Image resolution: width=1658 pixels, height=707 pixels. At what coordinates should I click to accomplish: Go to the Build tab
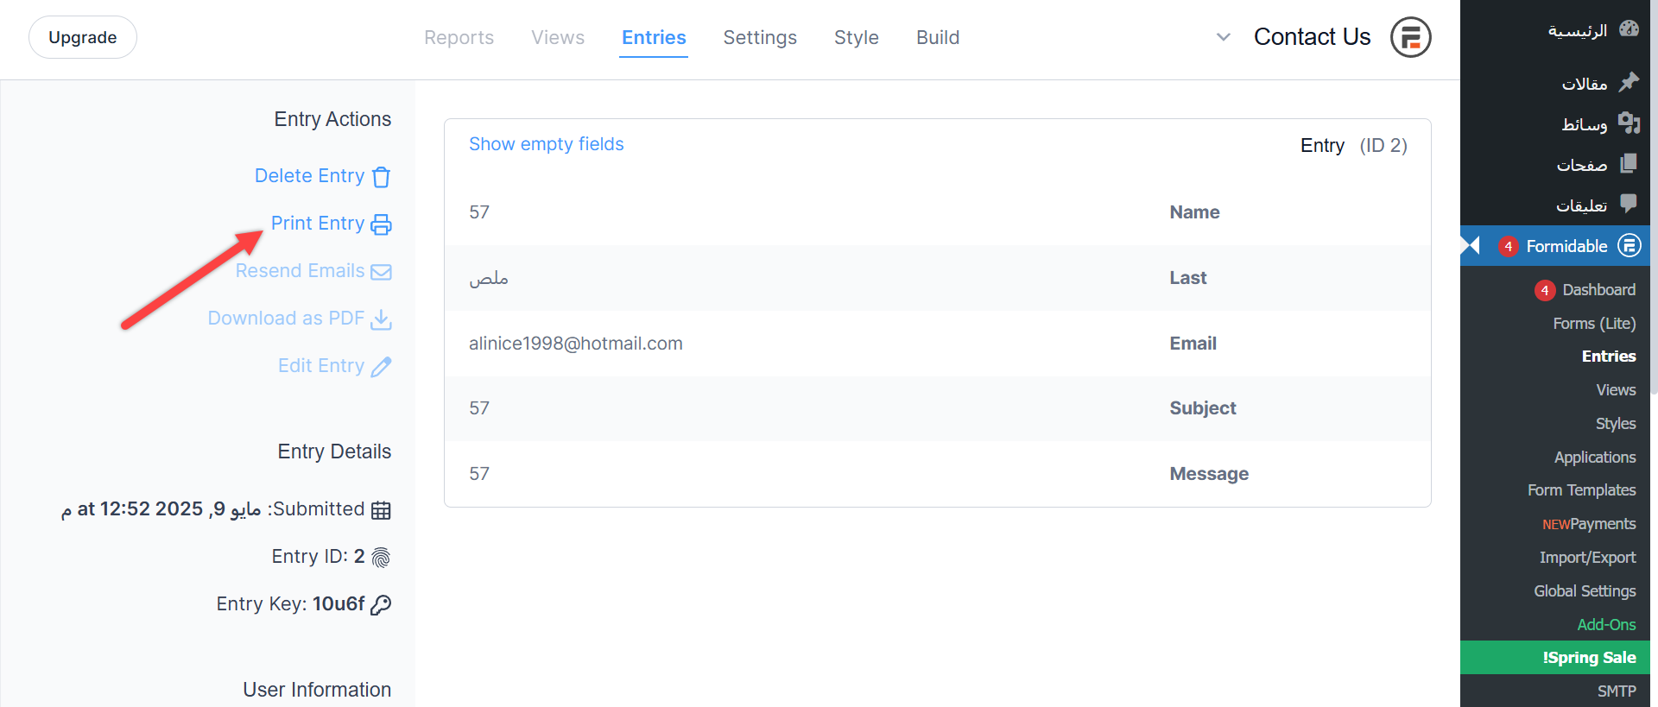tap(938, 38)
